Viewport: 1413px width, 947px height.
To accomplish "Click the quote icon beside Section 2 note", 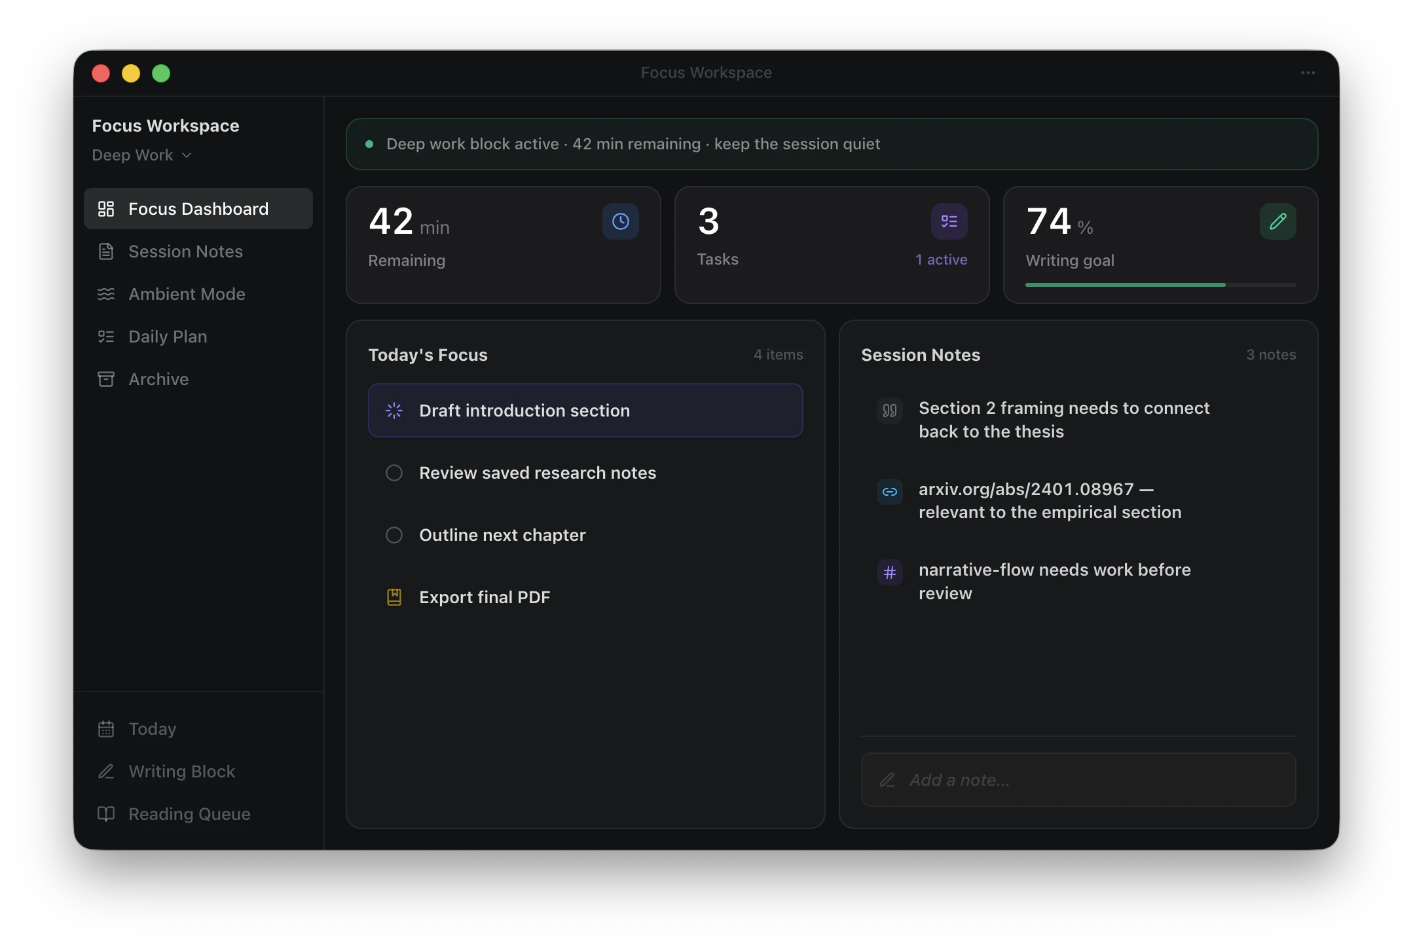I will (889, 411).
